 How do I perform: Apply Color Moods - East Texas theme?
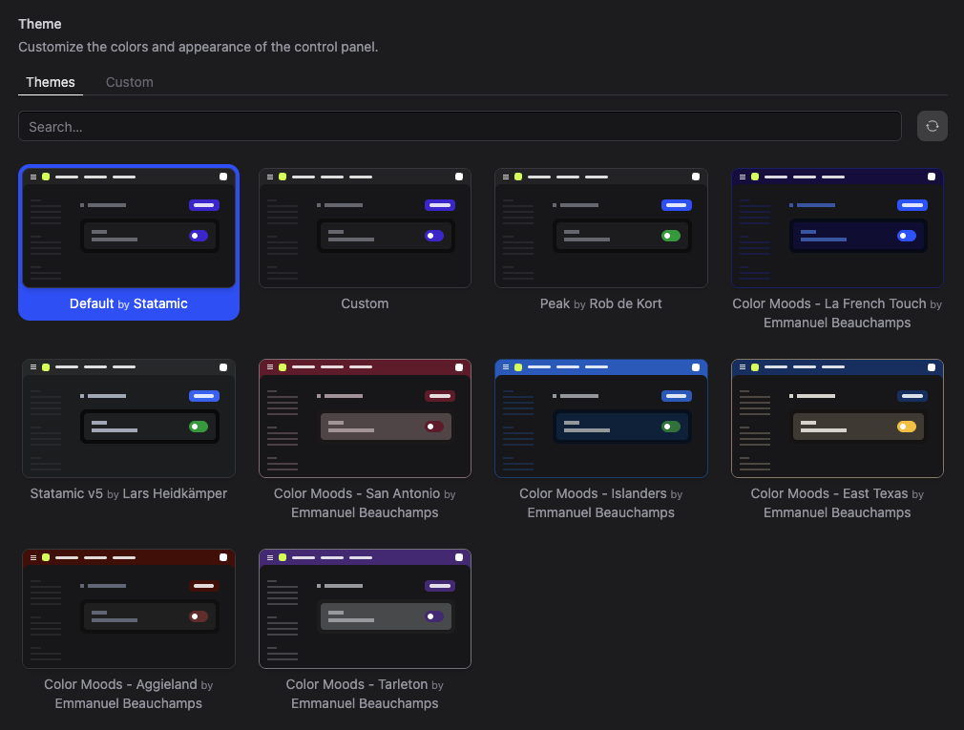(837, 418)
